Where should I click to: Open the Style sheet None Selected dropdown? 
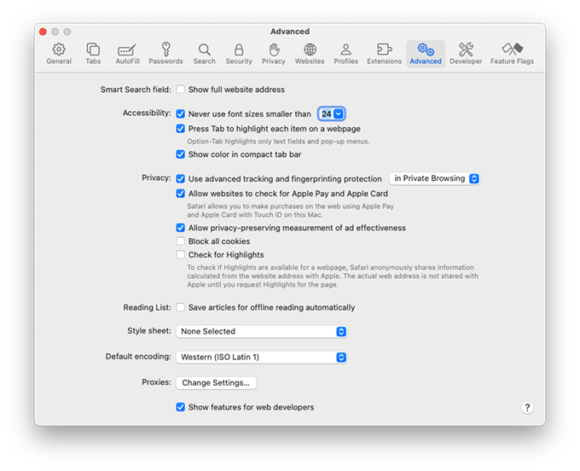262,332
